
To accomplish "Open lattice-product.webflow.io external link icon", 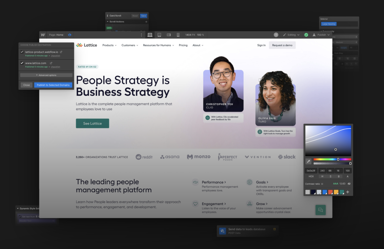I will coord(61,52).
